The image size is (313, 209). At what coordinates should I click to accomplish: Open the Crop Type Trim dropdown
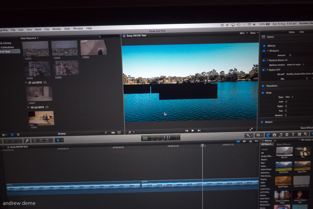(x=289, y=97)
